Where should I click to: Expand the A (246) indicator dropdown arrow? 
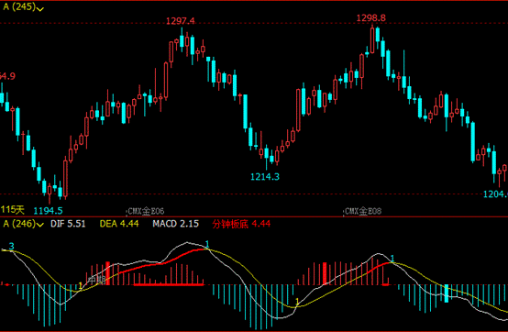coord(40,224)
